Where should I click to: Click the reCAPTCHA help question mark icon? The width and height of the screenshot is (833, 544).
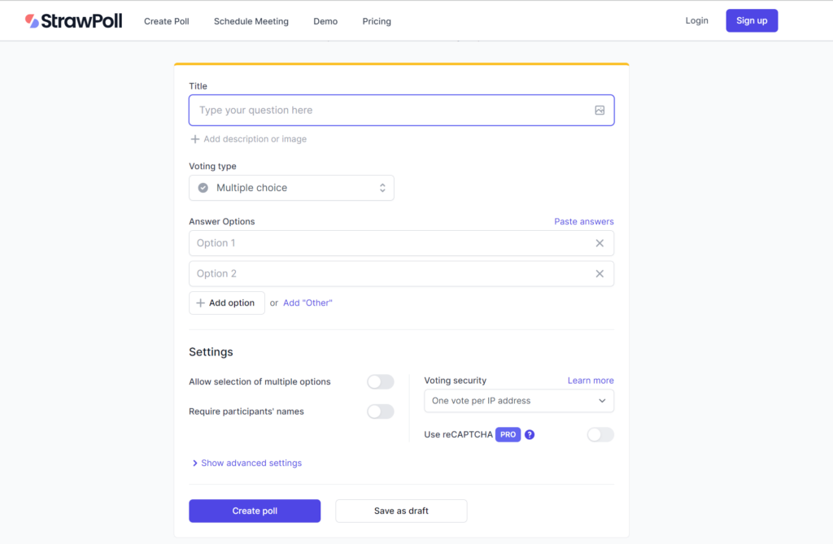530,435
